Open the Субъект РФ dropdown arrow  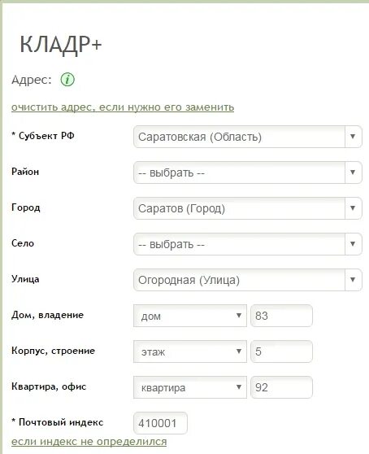click(353, 137)
